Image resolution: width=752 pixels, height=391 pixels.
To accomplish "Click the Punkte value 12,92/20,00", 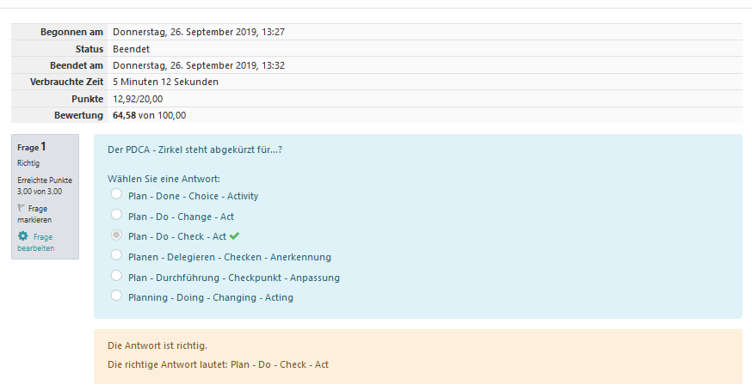I will click(x=137, y=99).
